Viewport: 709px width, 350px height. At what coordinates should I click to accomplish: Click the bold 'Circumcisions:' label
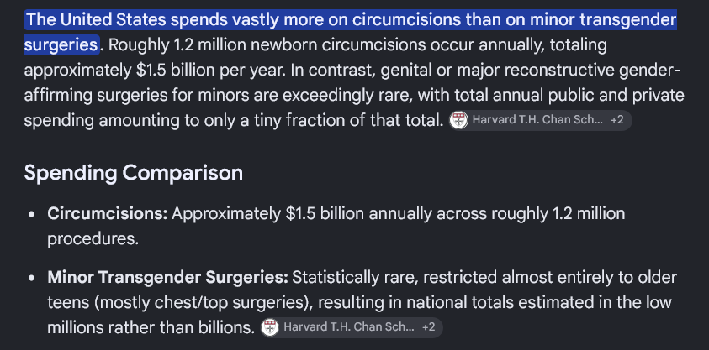click(107, 213)
